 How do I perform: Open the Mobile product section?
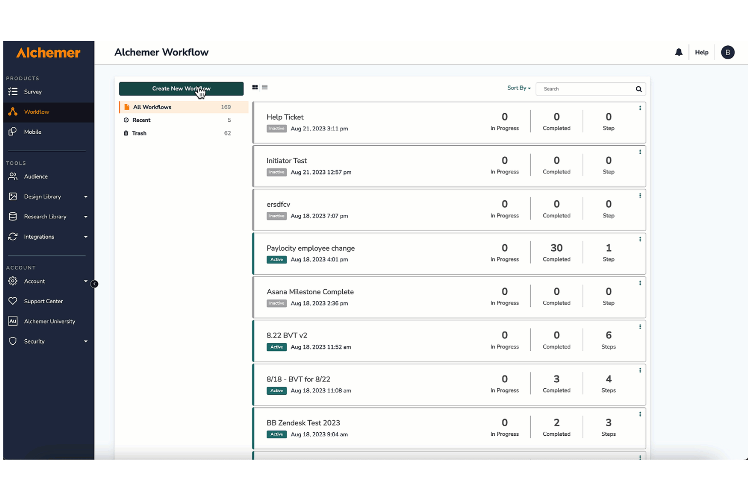[13, 131]
